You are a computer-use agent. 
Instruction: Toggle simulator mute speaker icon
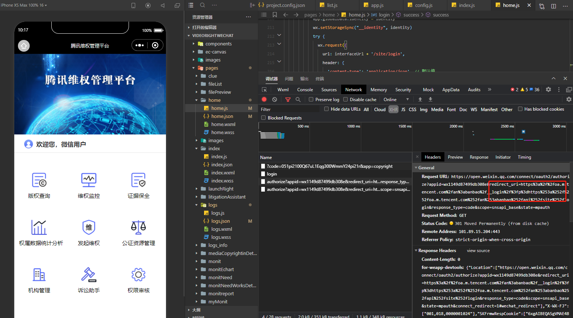(163, 5)
